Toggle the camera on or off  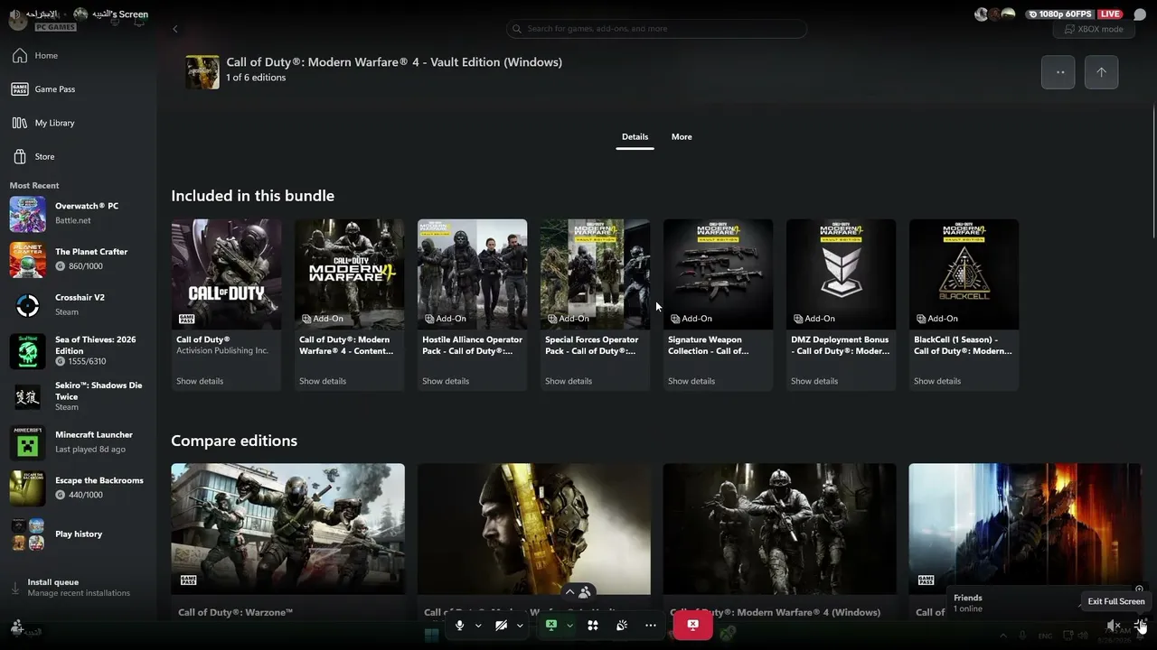(501, 626)
